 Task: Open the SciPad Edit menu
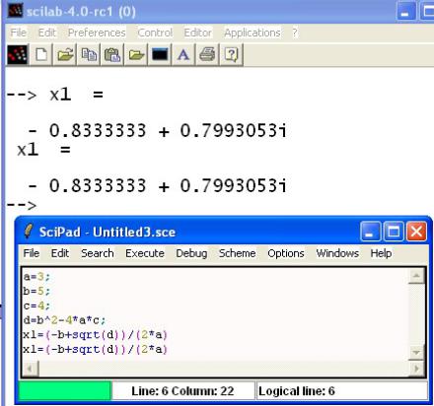(x=60, y=253)
